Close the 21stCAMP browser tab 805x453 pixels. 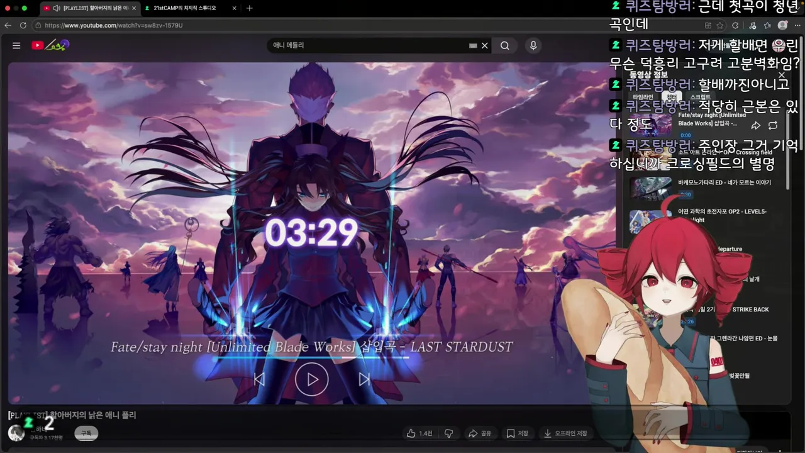pyautogui.click(x=235, y=8)
